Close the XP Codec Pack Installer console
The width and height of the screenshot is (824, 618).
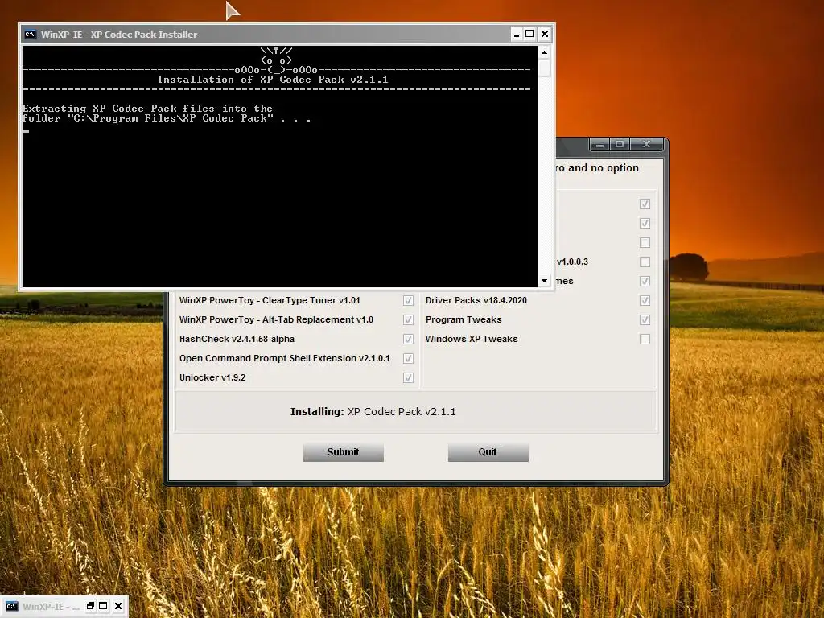tap(545, 34)
